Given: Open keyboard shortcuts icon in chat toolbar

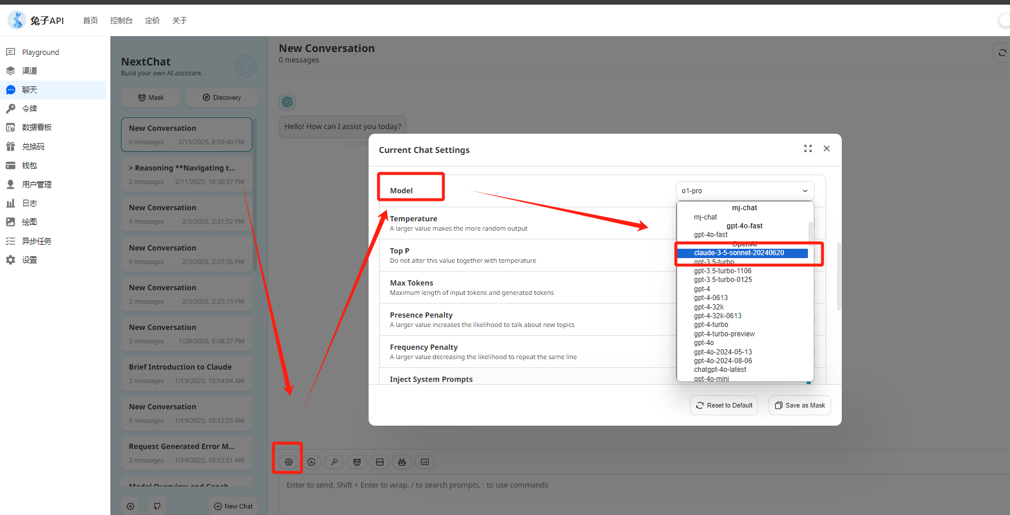Looking at the screenshot, I should pos(425,462).
